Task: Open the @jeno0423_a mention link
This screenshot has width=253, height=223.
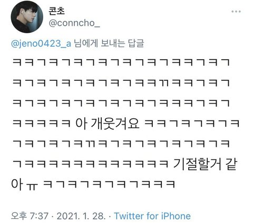Action: (x=41, y=43)
